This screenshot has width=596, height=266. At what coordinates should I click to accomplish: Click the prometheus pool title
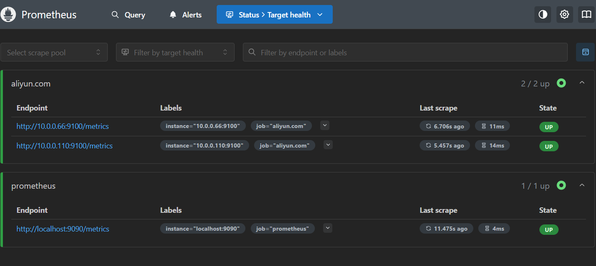(x=33, y=186)
